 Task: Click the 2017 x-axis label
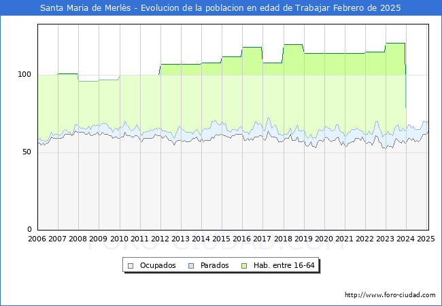[262, 239]
